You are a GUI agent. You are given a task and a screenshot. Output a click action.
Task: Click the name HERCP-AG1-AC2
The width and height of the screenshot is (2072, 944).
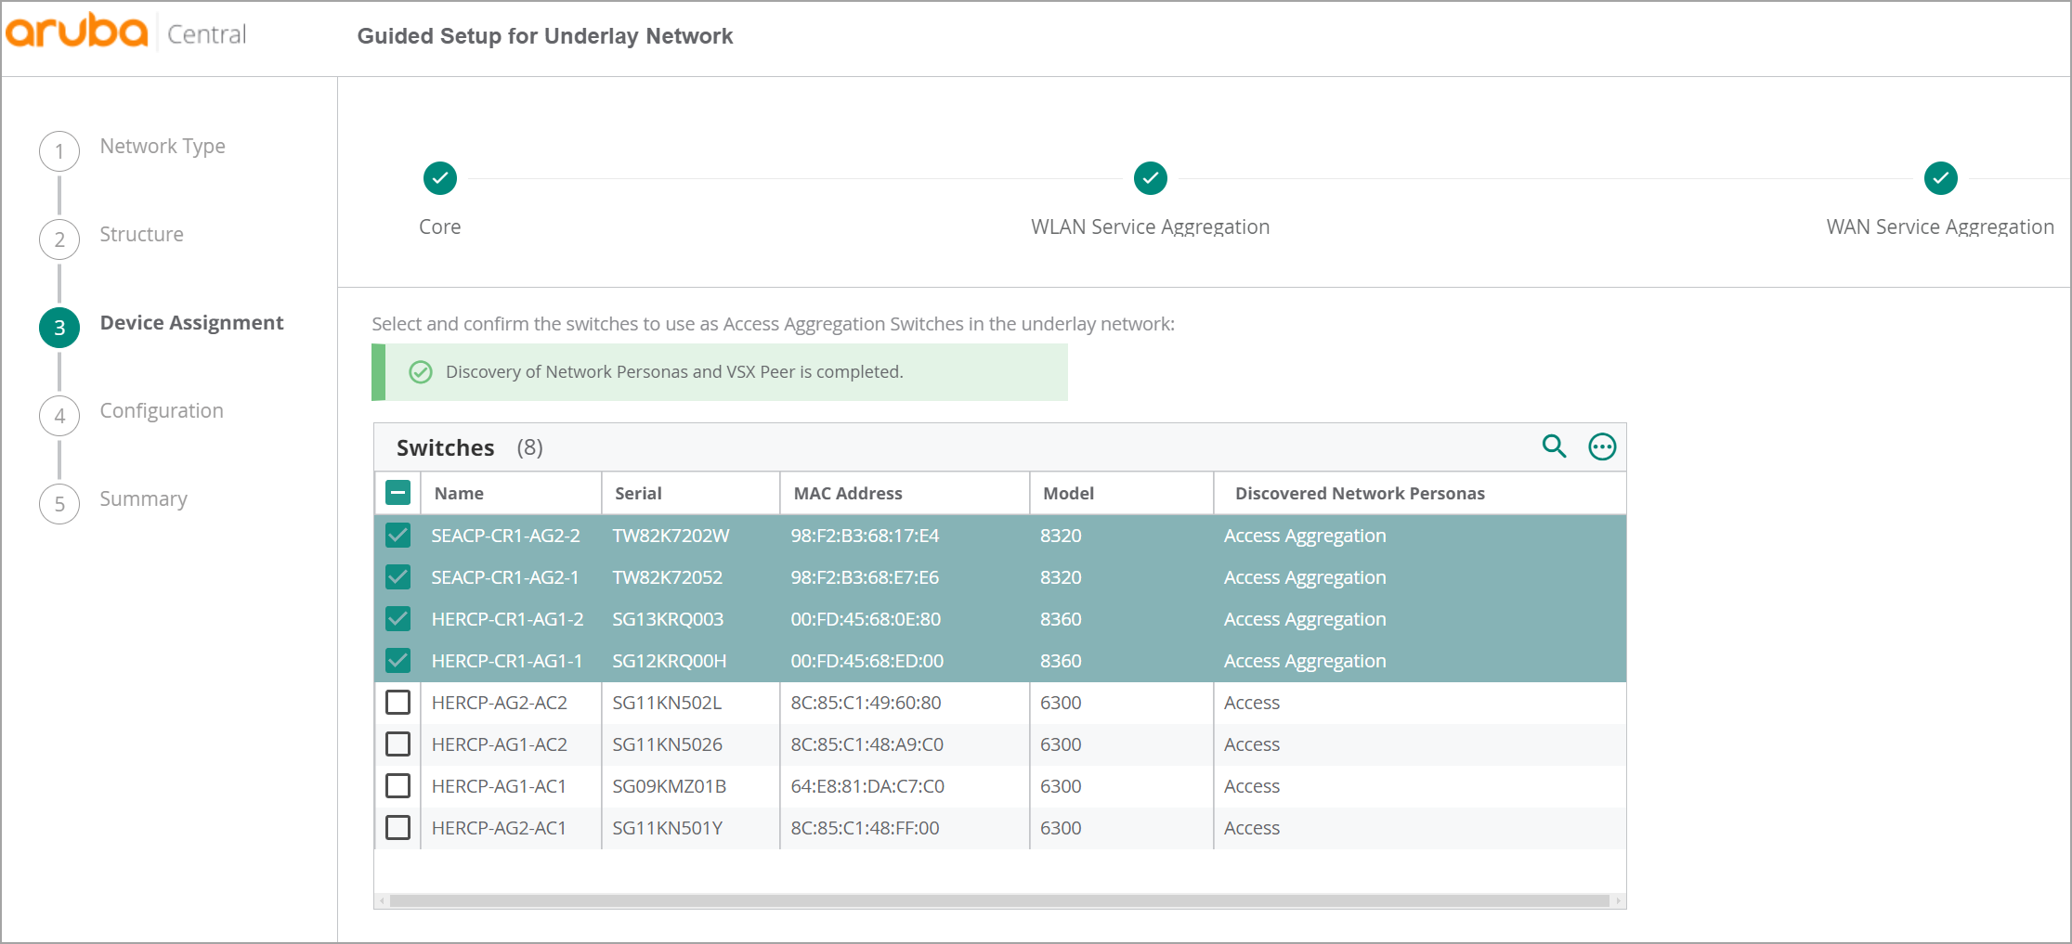(x=499, y=744)
